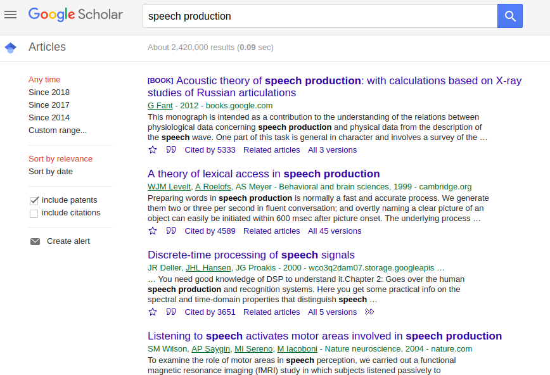This screenshot has width=550, height=375.
Task: Filter results to Since 2018
Action: pos(49,92)
